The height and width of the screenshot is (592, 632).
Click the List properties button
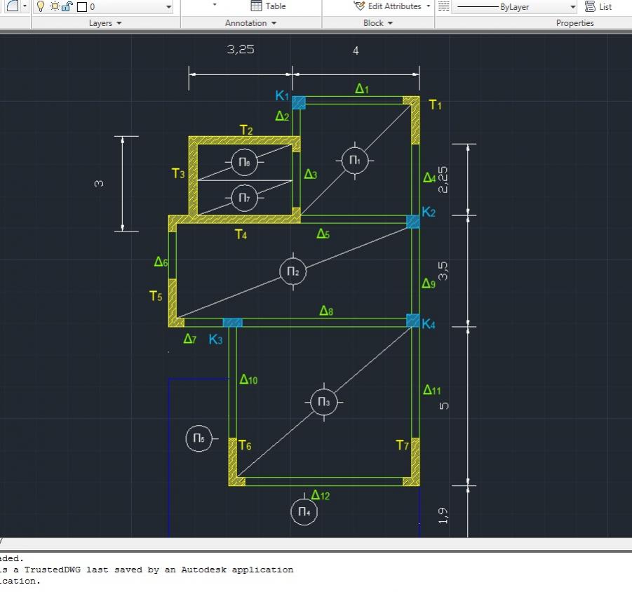coord(598,6)
